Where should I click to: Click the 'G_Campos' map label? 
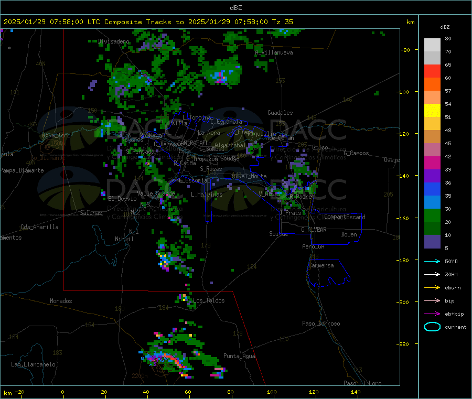(356, 153)
